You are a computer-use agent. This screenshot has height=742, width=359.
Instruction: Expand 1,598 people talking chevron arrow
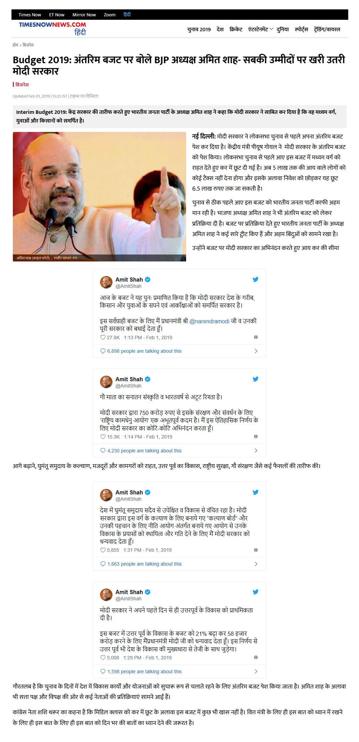pos(256,672)
